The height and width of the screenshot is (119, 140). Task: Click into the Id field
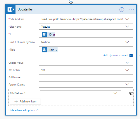[86, 34]
